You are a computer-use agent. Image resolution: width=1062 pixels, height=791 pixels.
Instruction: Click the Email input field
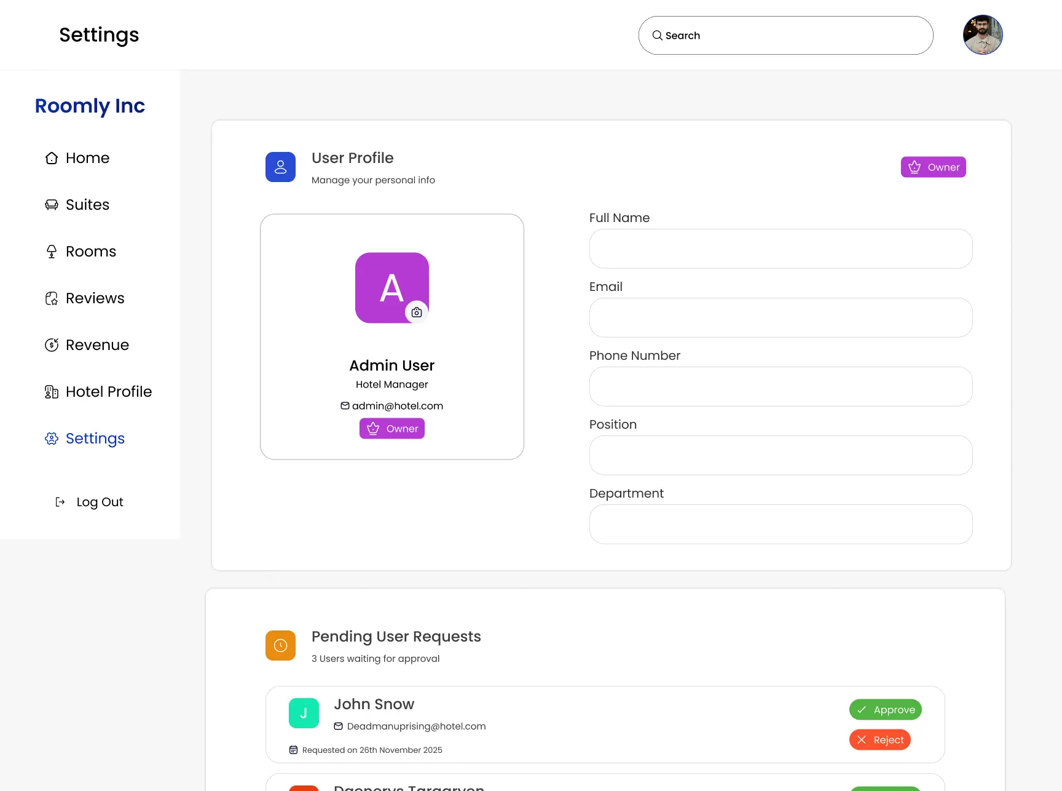click(781, 317)
